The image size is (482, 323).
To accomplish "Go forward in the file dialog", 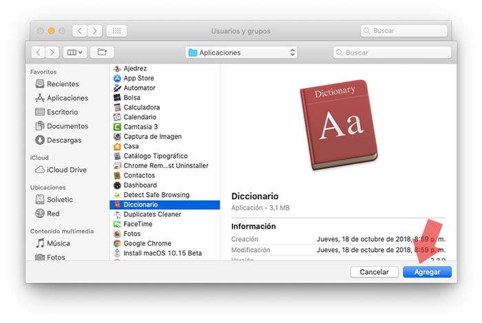I will (52, 52).
